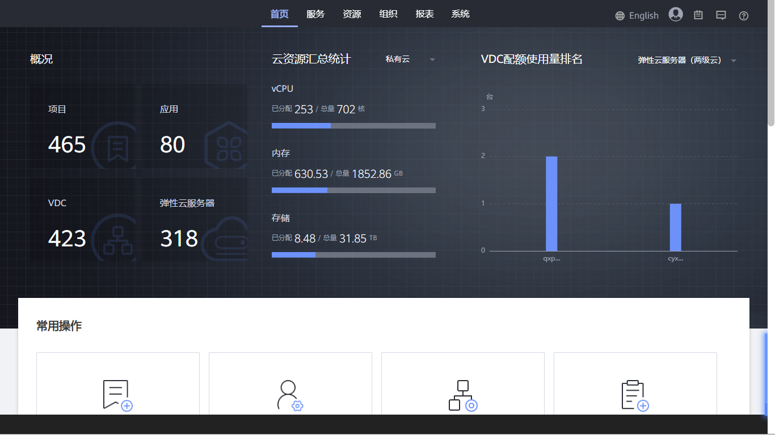Click the bookmark-plus icon under 常用操作
Screen dimensions: 775x435
tap(117, 394)
